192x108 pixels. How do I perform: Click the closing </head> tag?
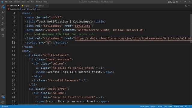click(x=28, y=47)
